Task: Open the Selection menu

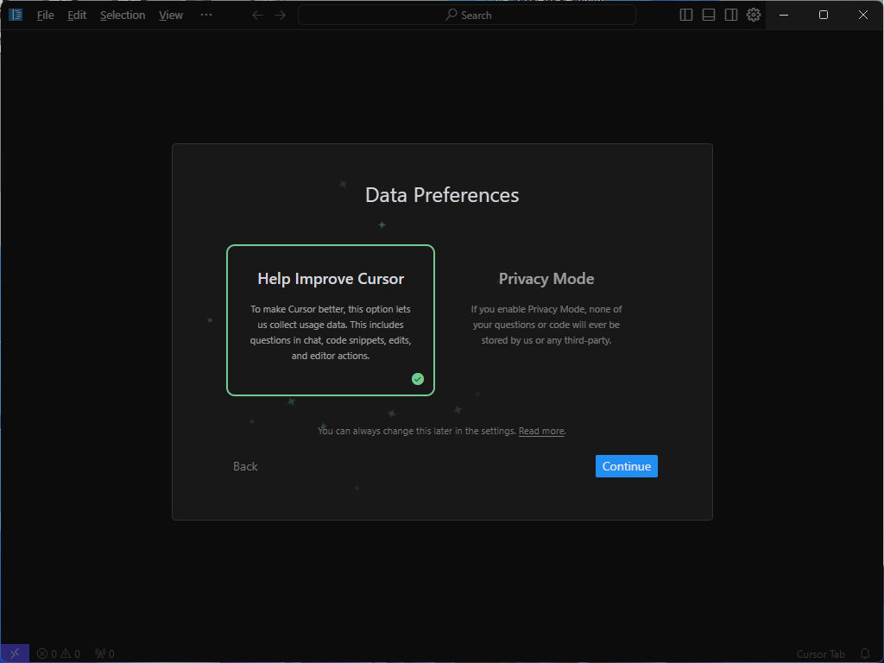Action: [123, 16]
